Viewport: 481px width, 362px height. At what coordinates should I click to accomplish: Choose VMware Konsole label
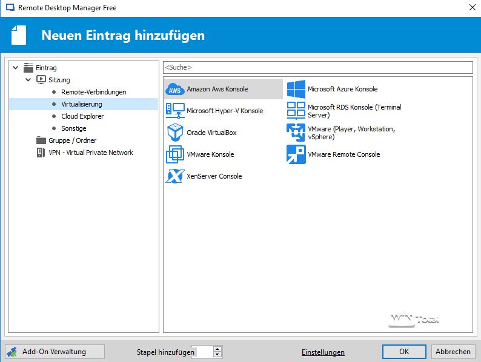210,154
